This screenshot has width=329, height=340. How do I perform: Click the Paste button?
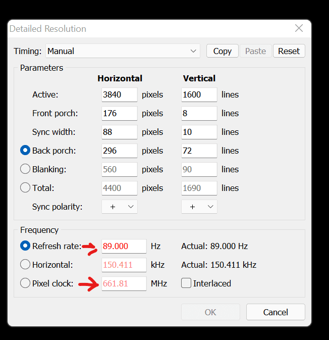[x=255, y=51]
